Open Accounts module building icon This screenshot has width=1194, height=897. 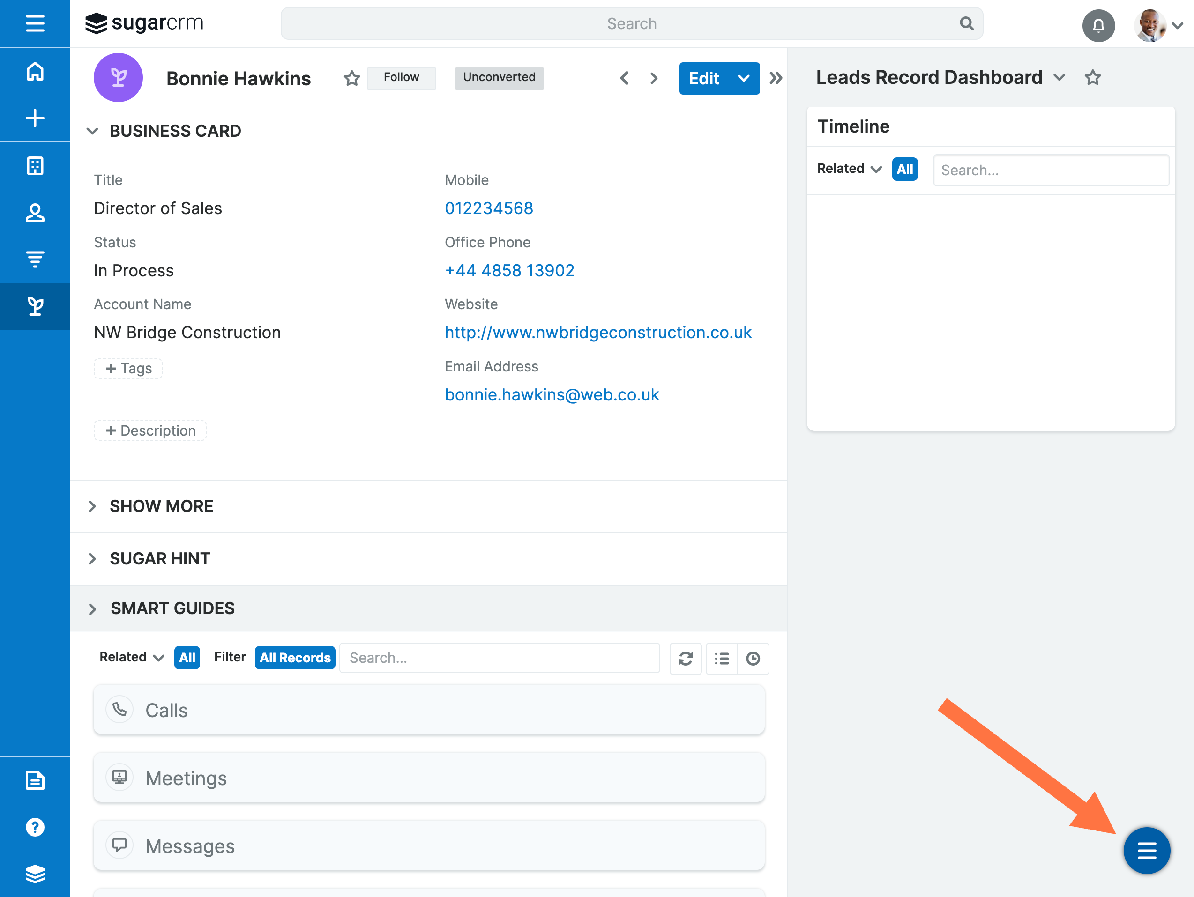point(35,166)
